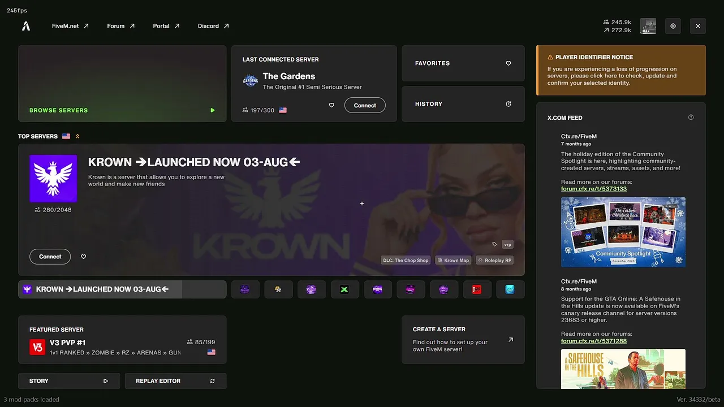Image resolution: width=724 pixels, height=407 pixels.
Task: Open the Discord link
Action: pyautogui.click(x=213, y=26)
